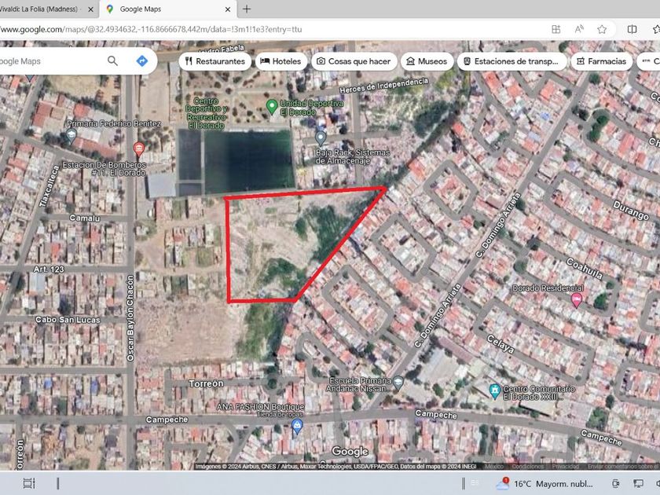Open the apps grid icon in address bar

pyautogui.click(x=556, y=29)
